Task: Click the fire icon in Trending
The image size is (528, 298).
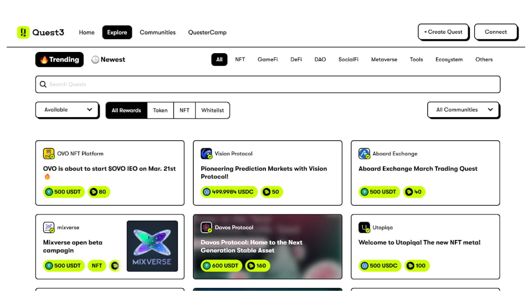Action: (44, 60)
